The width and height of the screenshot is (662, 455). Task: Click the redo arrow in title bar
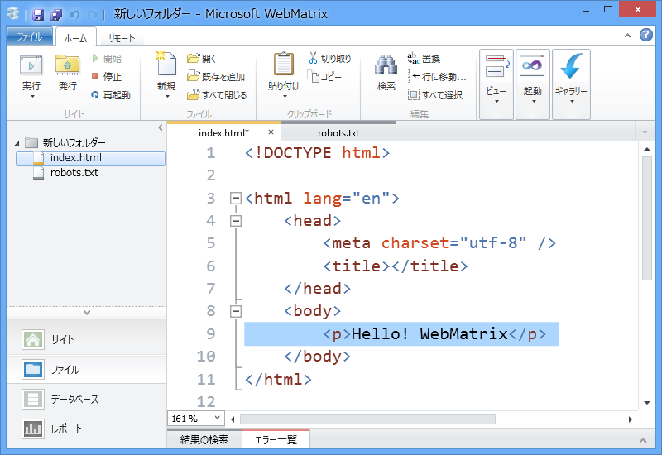point(93,15)
